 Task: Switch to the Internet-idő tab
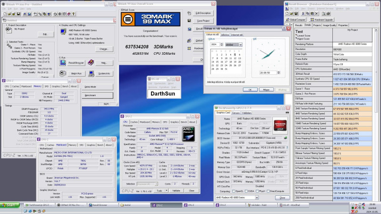[237, 35]
